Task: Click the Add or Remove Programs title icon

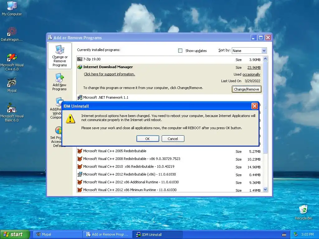Action: (x=50, y=37)
